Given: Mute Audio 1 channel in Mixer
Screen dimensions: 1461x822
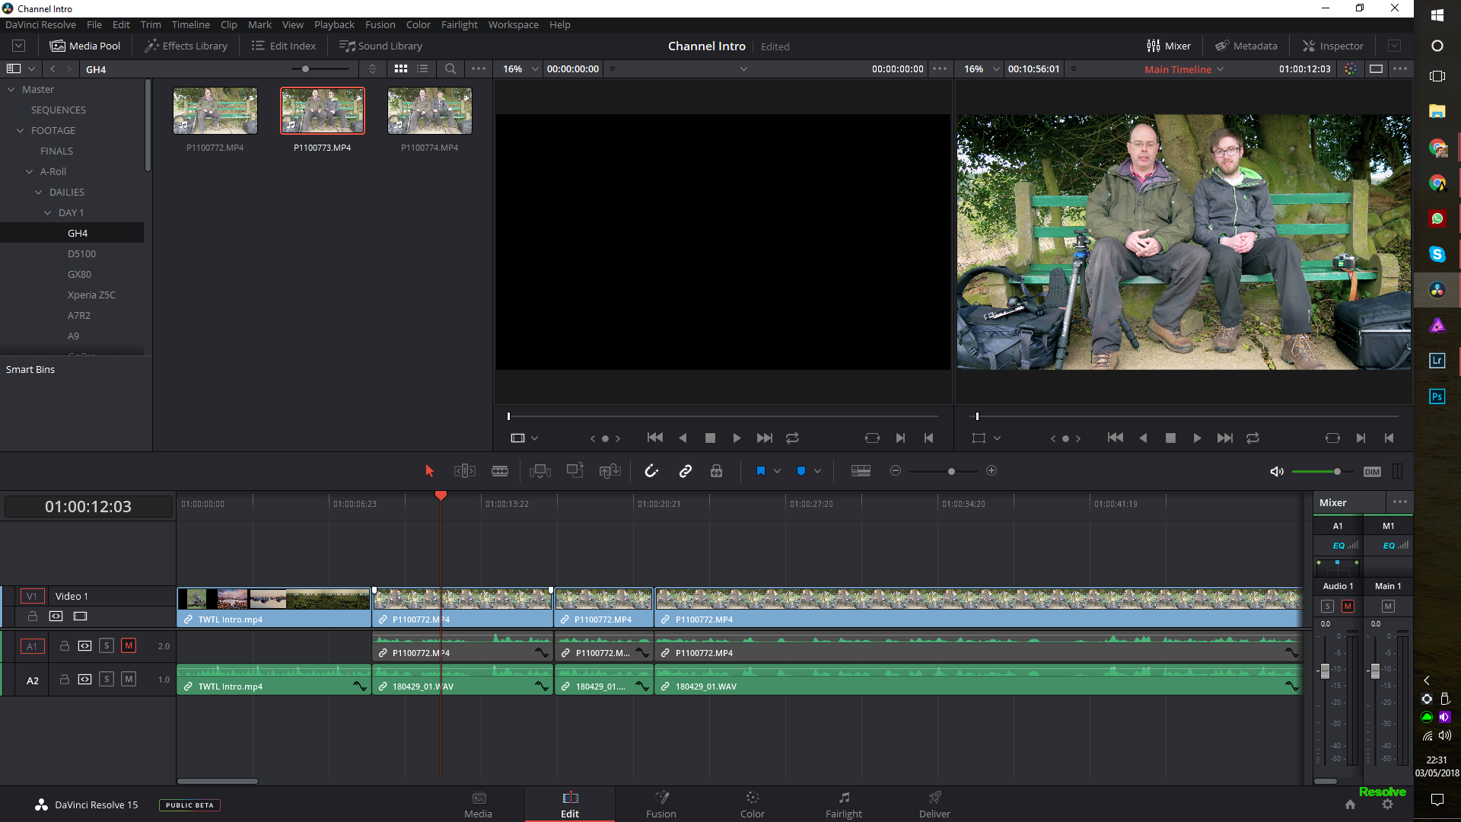Looking at the screenshot, I should click(x=1348, y=607).
